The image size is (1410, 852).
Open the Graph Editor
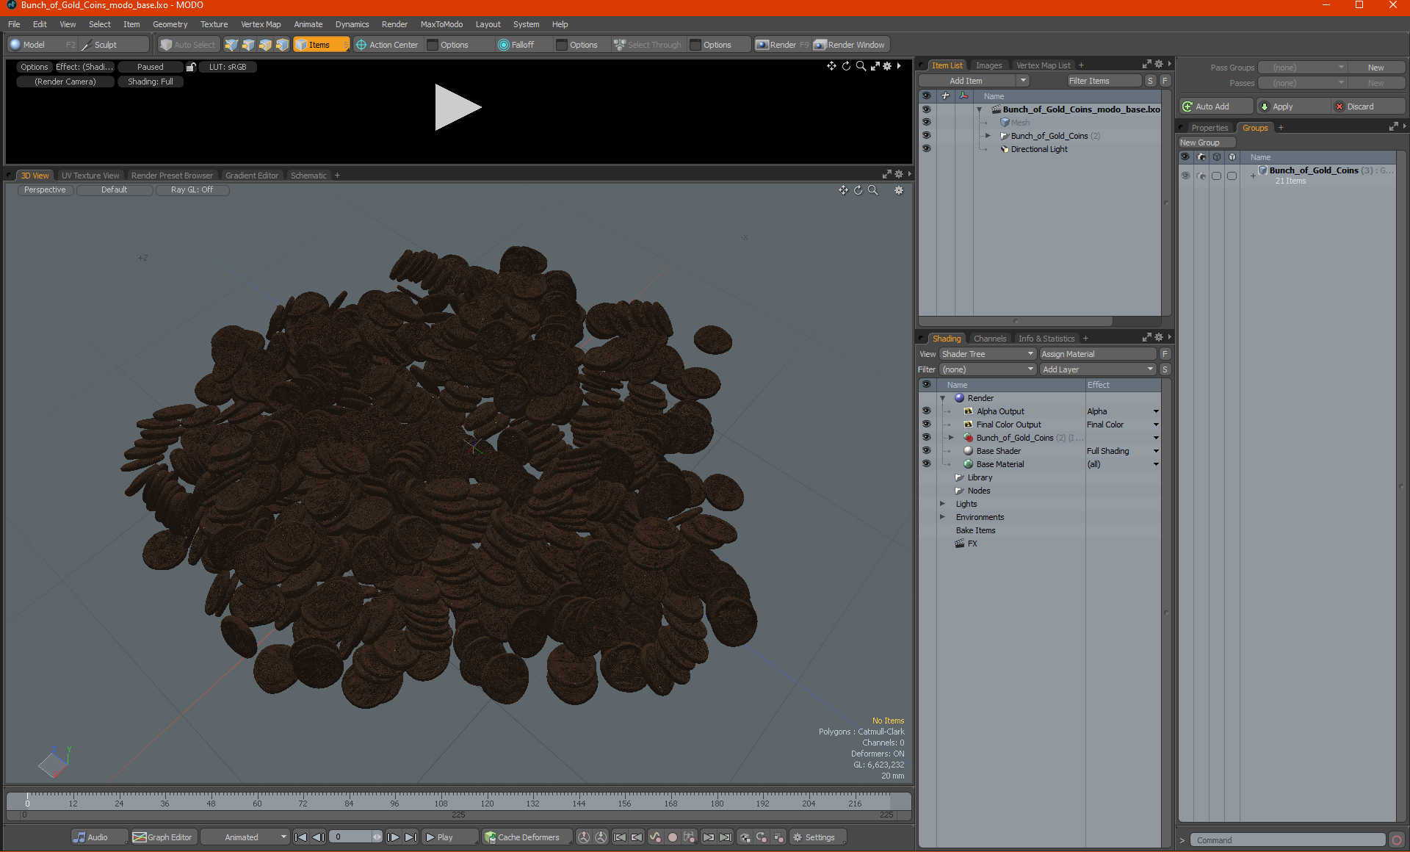(x=163, y=837)
